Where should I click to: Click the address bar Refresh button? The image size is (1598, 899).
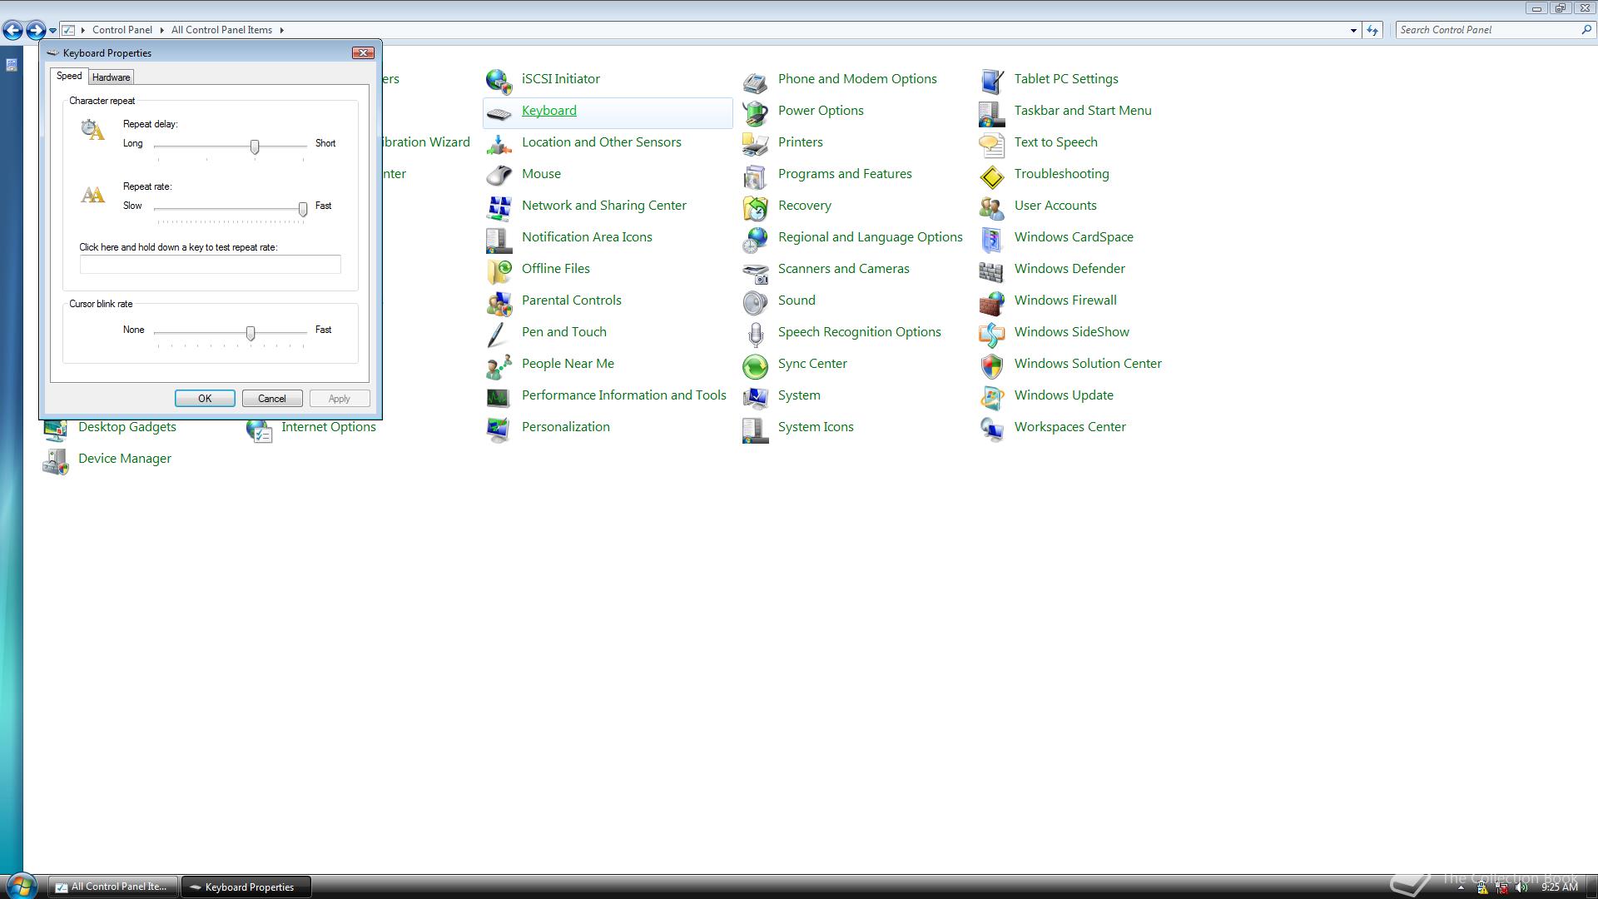[x=1372, y=30]
